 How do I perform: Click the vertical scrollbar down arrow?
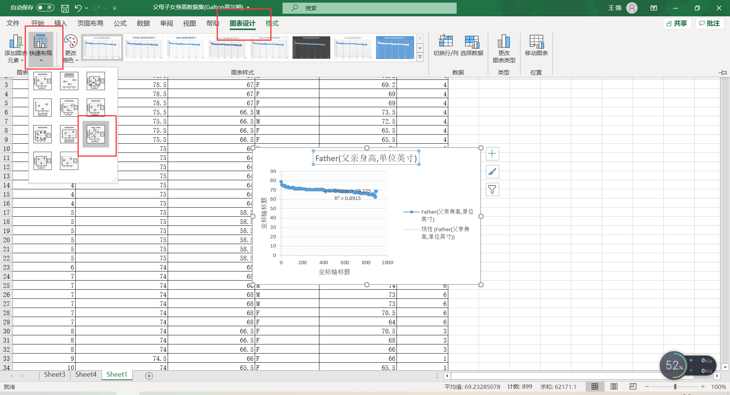(725, 367)
